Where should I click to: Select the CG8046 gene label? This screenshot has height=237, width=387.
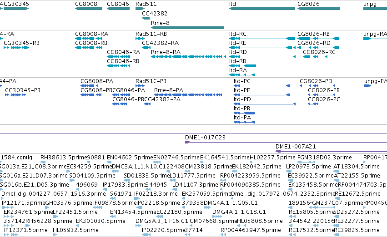tap(118, 4)
